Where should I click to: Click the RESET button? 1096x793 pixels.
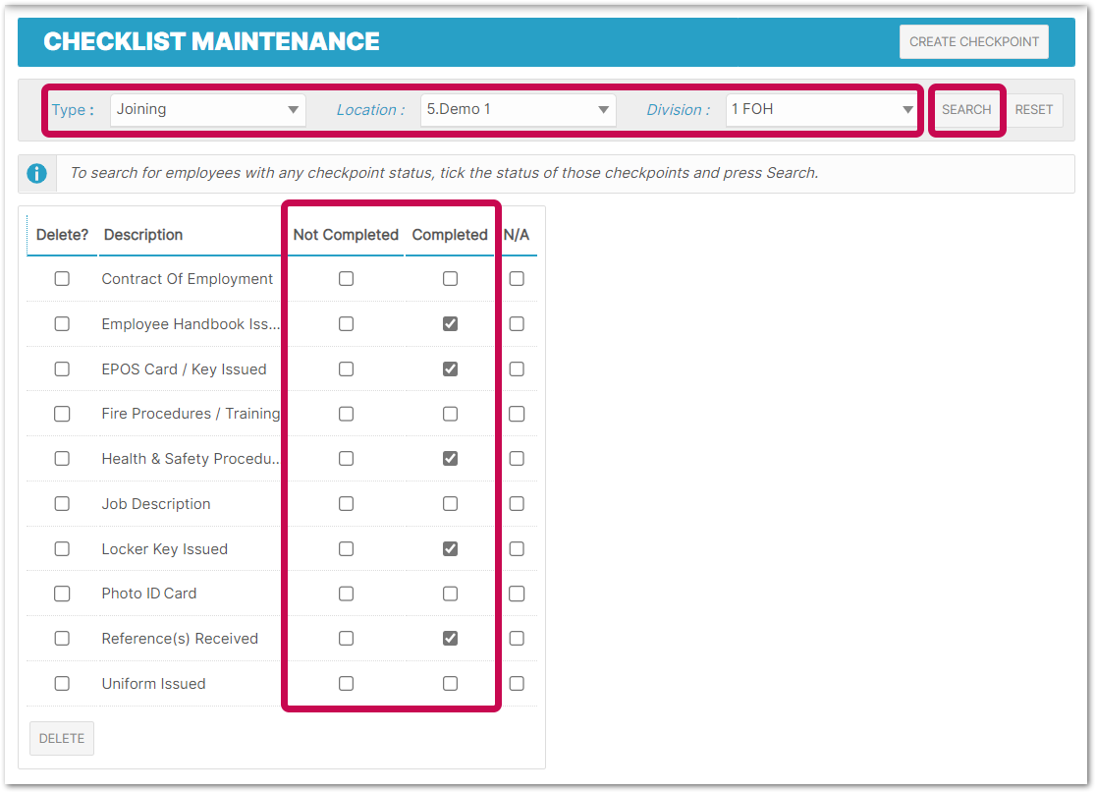pos(1034,110)
